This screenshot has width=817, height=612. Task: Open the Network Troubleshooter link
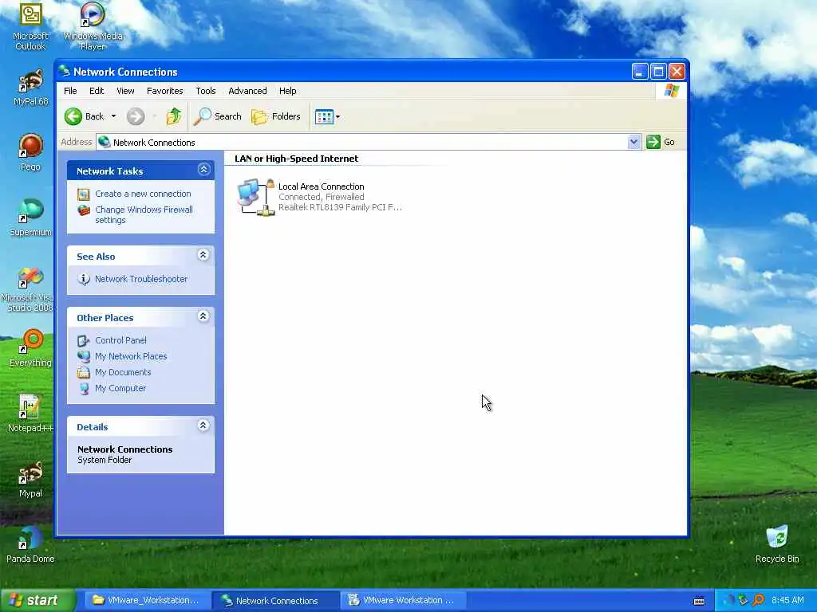(x=141, y=279)
